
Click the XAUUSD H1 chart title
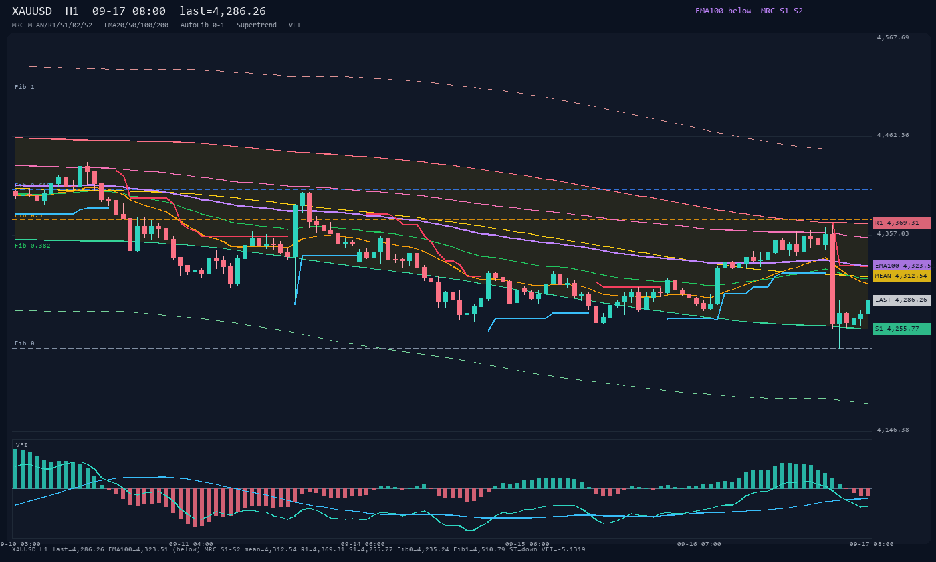(x=138, y=11)
